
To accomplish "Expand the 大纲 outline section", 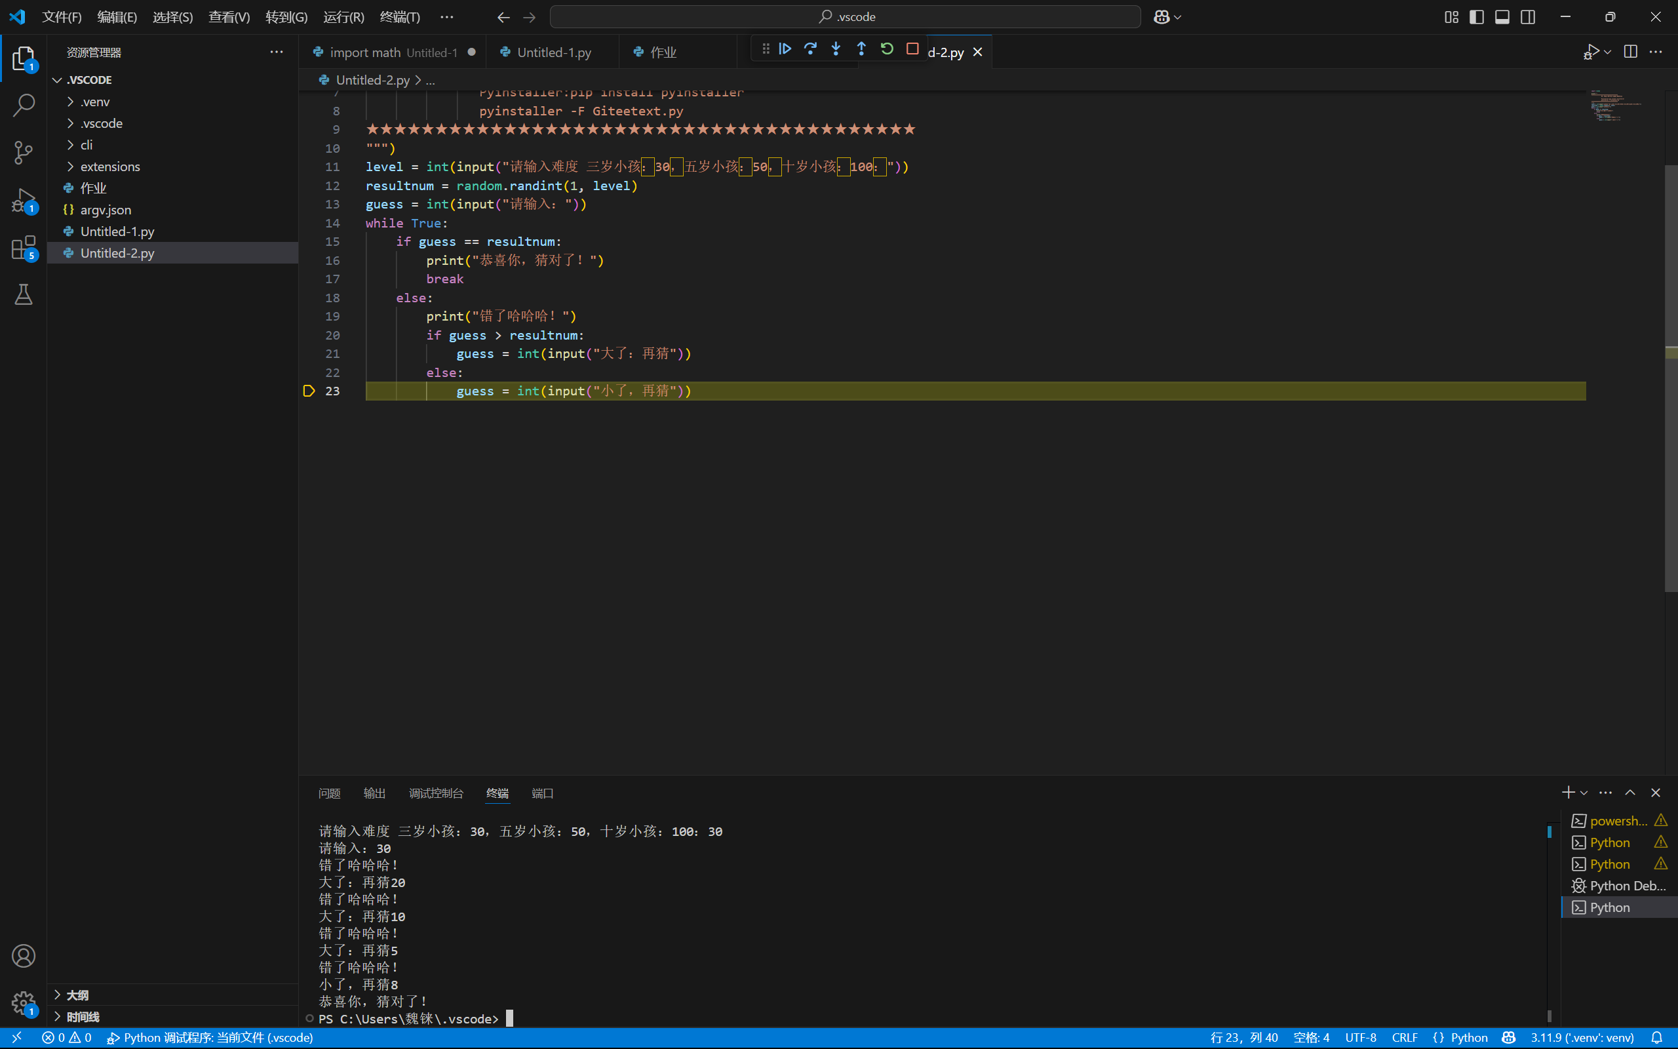I will click(77, 995).
